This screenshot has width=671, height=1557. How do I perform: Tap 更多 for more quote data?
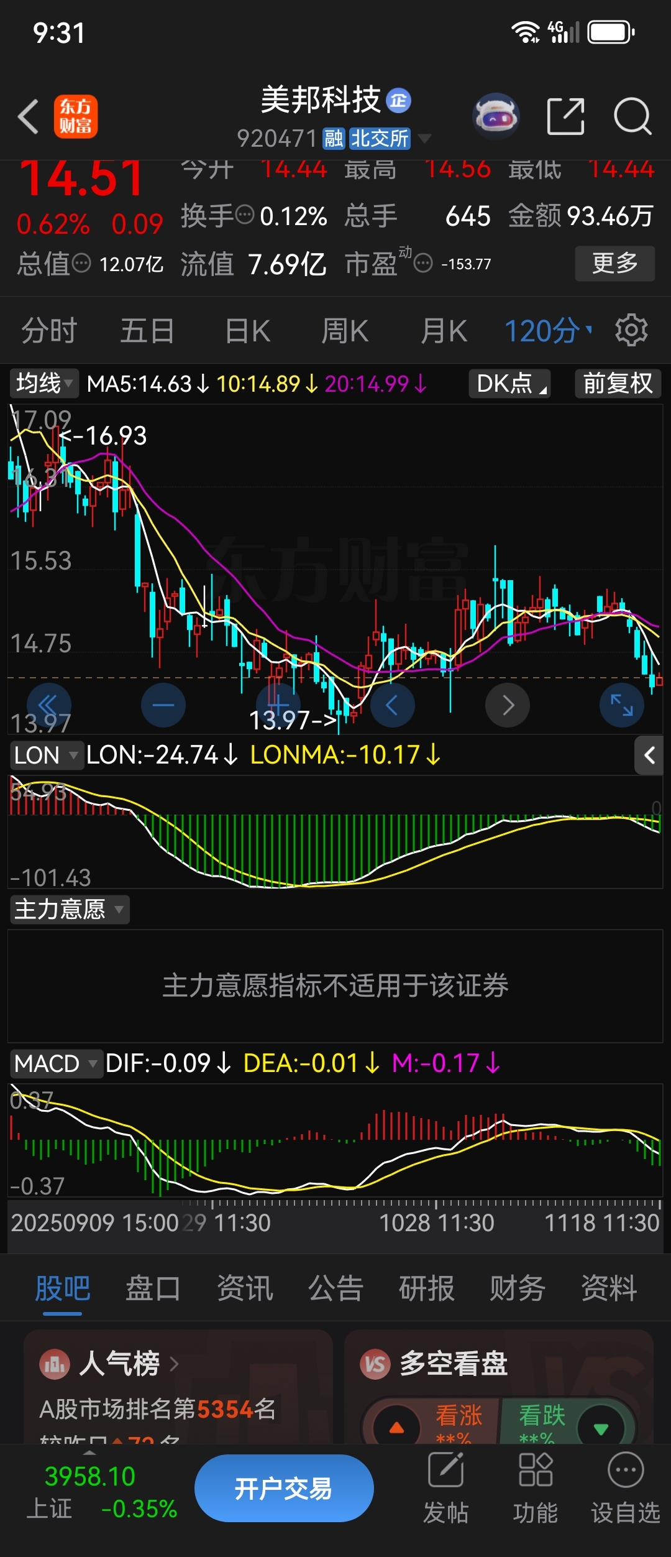tap(614, 263)
